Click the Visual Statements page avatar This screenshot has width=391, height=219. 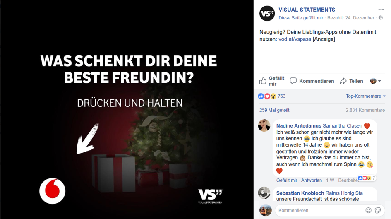click(267, 14)
